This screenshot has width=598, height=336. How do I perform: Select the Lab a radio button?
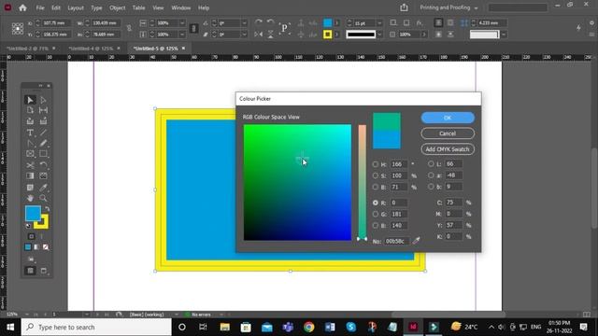pos(431,175)
